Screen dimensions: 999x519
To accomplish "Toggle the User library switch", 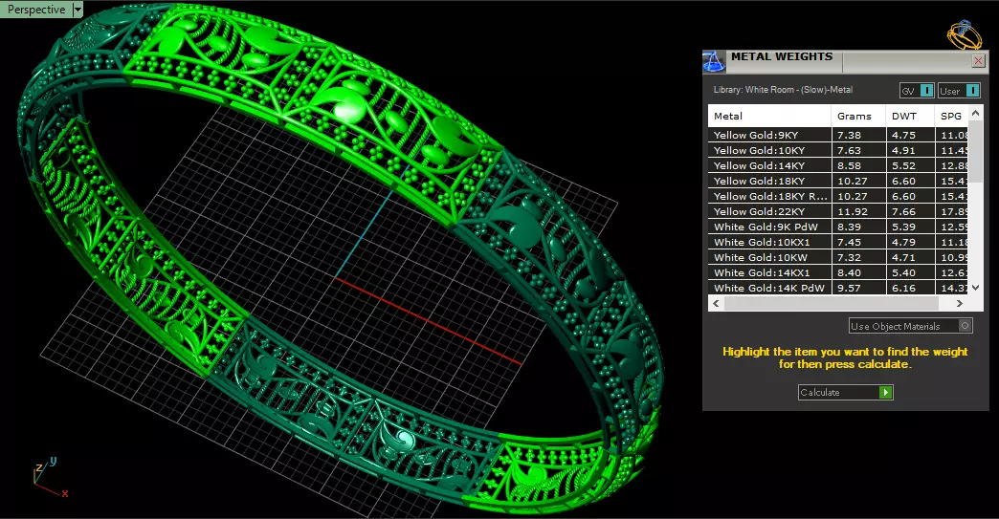I will (959, 91).
